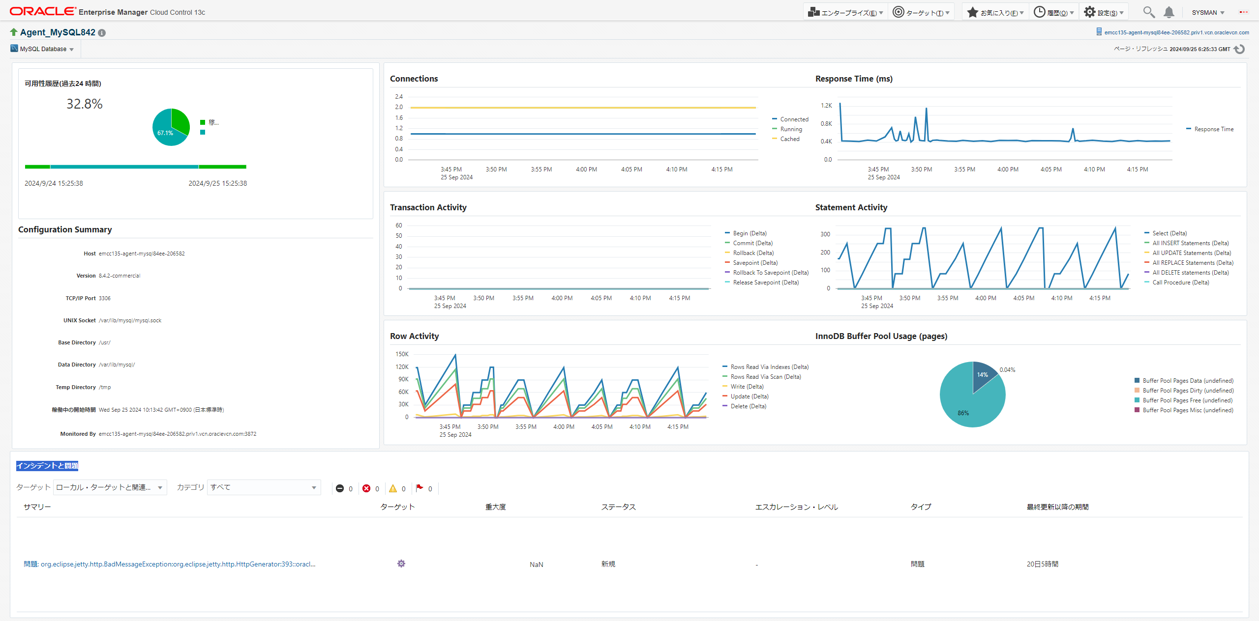Viewport: 1259px width, 621px height.
Task: Toggle Call Procedure (Delta) legend entry
Action: [1177, 282]
